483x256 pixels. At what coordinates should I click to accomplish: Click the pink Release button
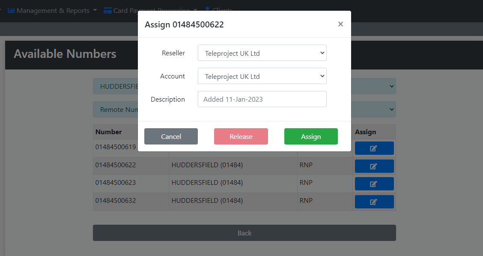[x=241, y=136]
